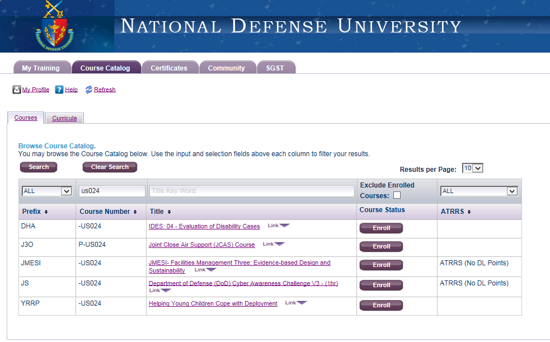Open the ATRRS filter ALL dropdown
The height and width of the screenshot is (342, 550).
(479, 191)
